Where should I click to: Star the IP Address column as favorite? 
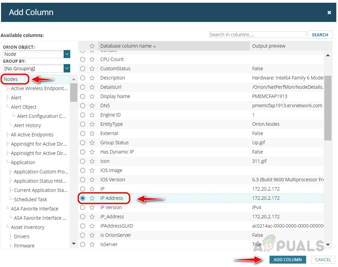tap(92, 198)
